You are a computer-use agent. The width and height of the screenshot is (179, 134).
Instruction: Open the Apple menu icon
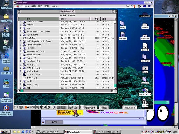click(18, 6)
